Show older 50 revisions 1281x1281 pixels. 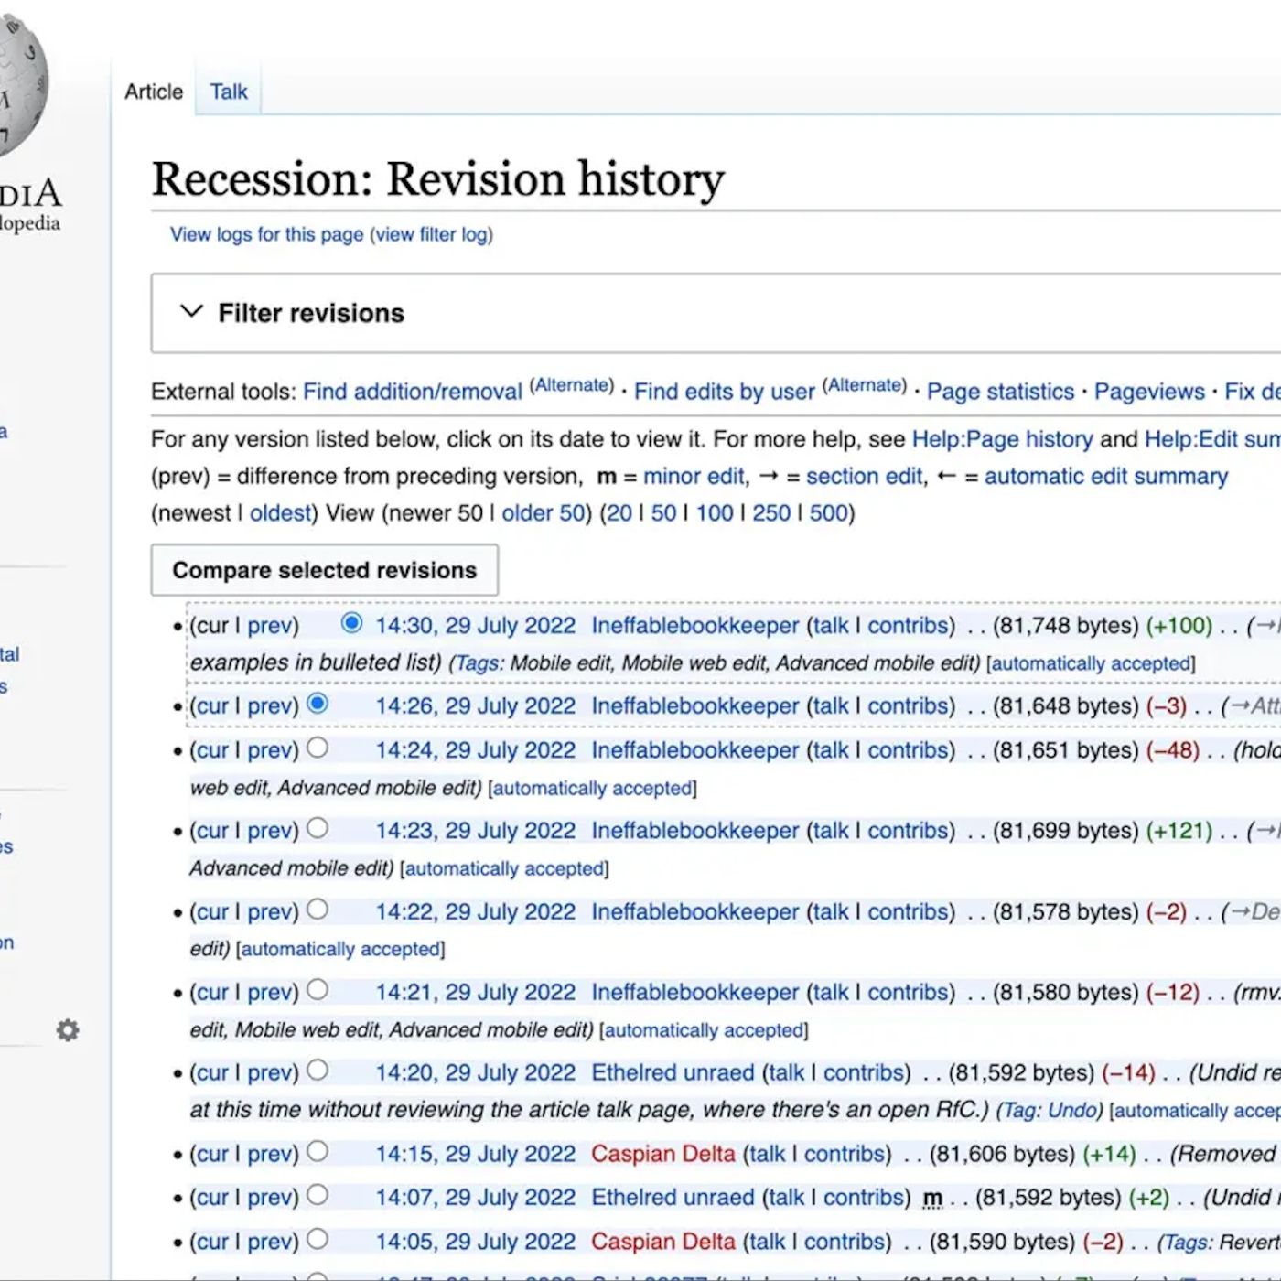[x=543, y=512]
